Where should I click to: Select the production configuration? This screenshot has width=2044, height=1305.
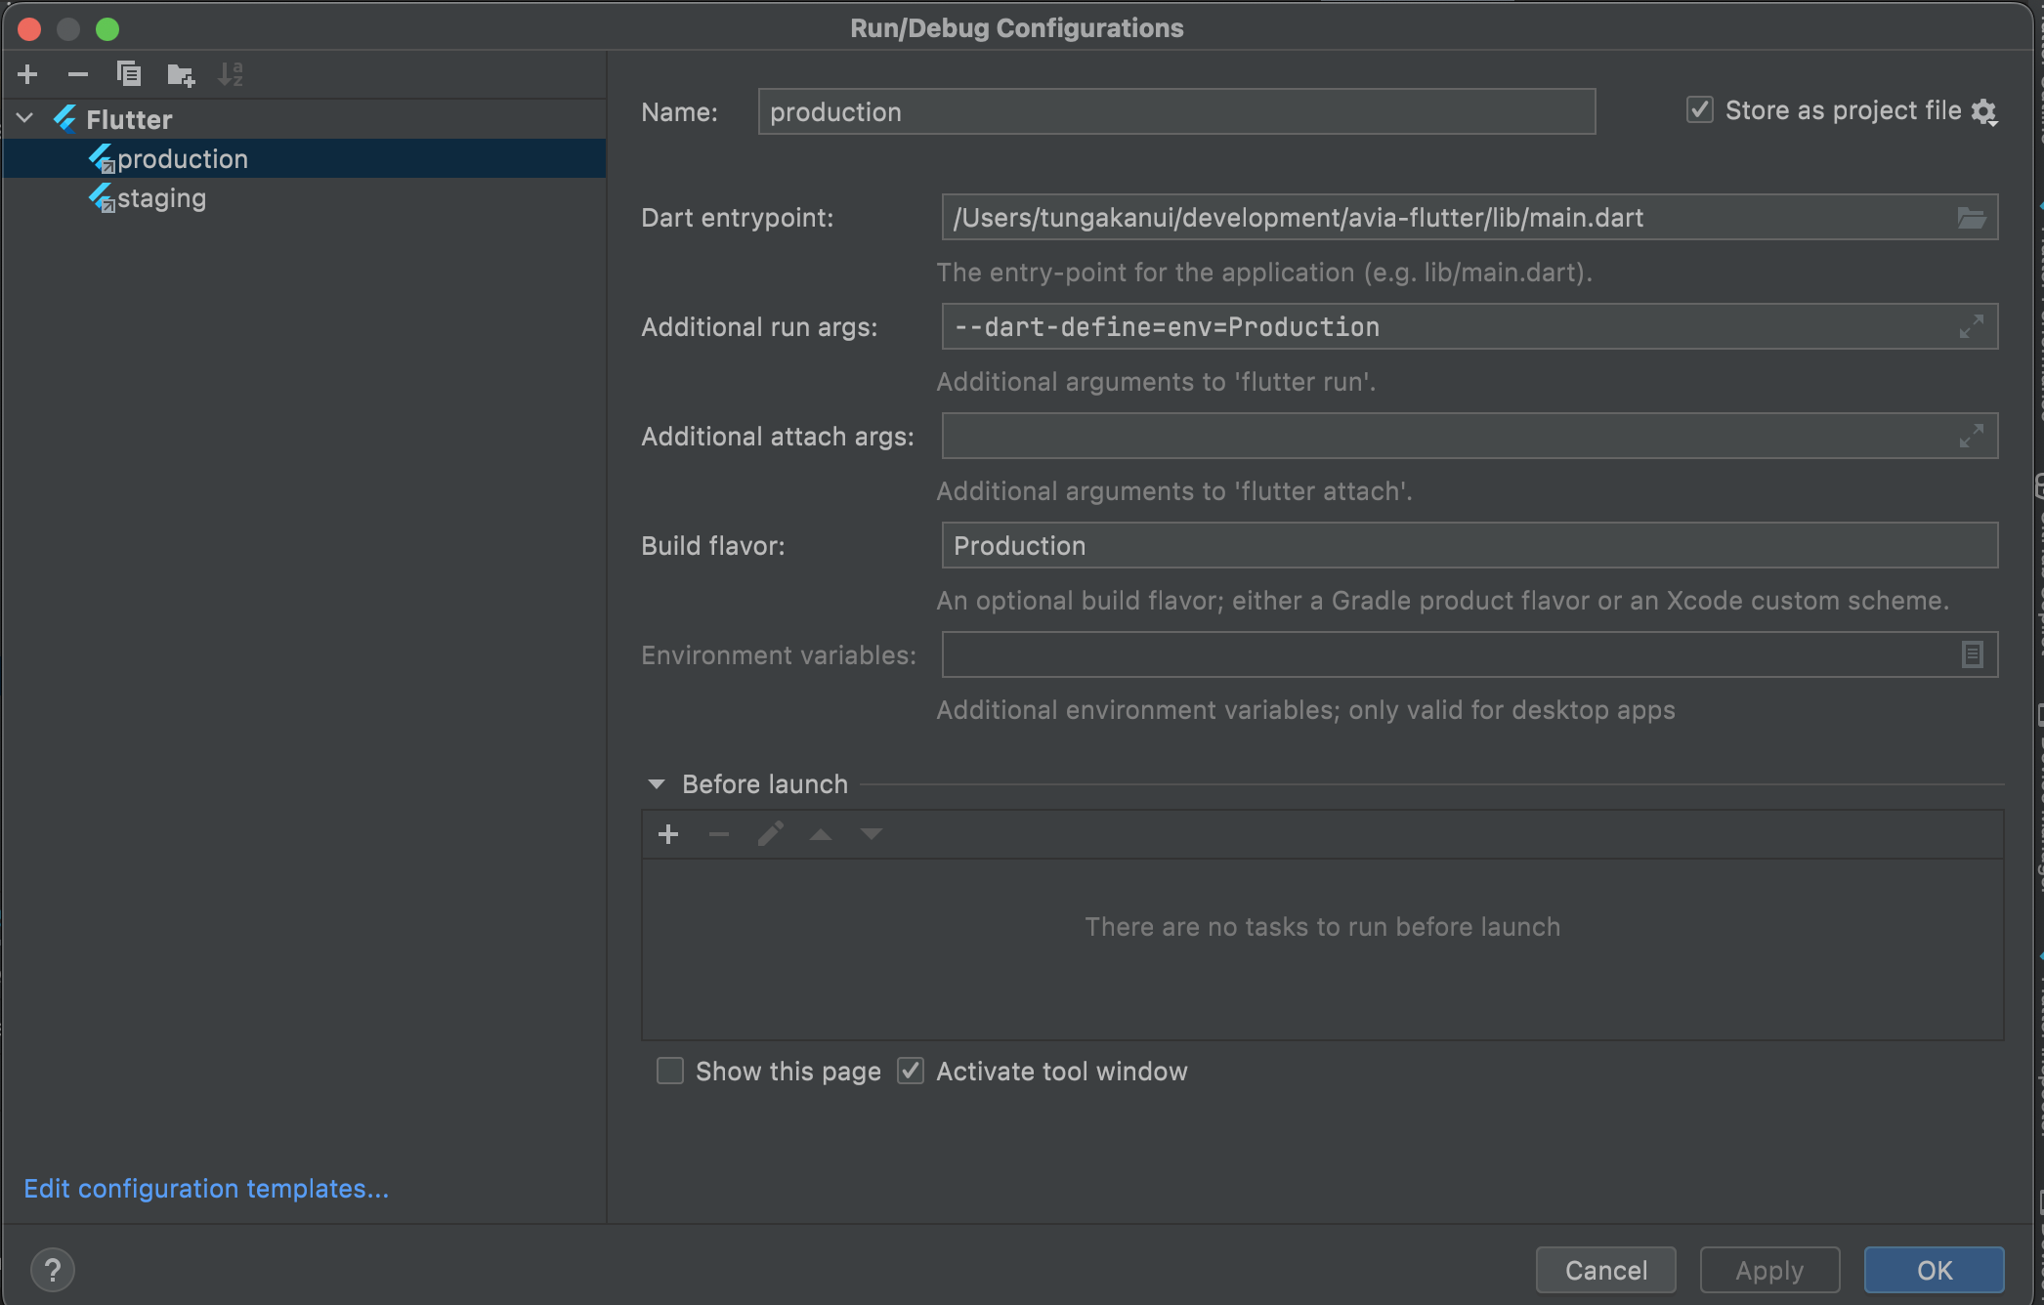click(183, 159)
